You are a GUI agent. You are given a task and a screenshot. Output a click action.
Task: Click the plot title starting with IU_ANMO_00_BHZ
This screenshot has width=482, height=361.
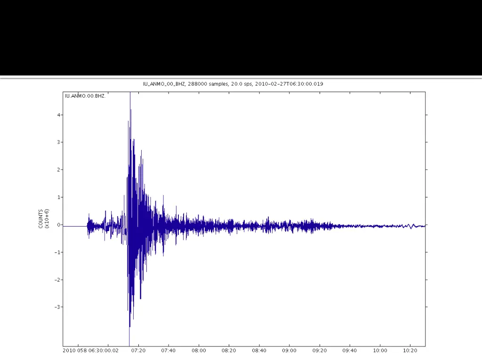click(x=233, y=84)
